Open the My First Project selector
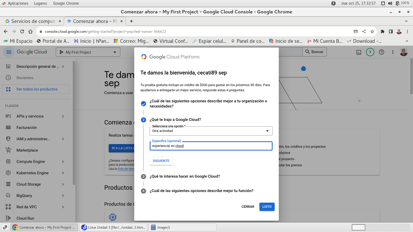Image resolution: width=413 pixels, height=232 pixels. (x=88, y=52)
